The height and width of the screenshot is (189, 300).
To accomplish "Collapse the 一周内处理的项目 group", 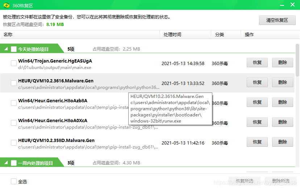I will [6, 163].
